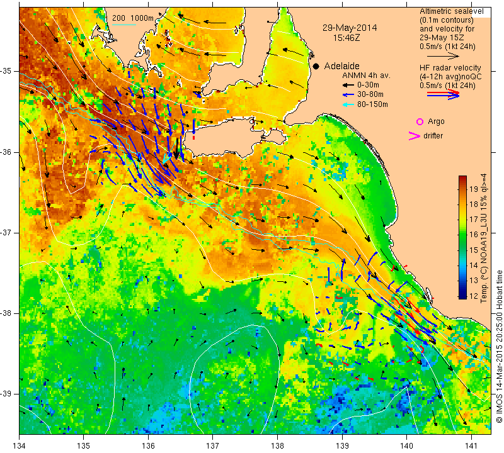The height and width of the screenshot is (453, 504).
Task: Click the '(4-12h avg)noQC' legend text
Action: (450, 77)
